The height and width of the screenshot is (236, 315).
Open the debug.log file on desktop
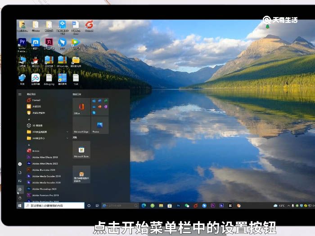pos(49,79)
